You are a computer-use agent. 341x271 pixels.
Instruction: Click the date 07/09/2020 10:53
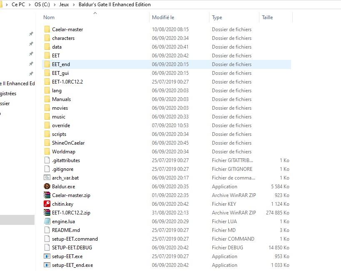[x=170, y=125]
